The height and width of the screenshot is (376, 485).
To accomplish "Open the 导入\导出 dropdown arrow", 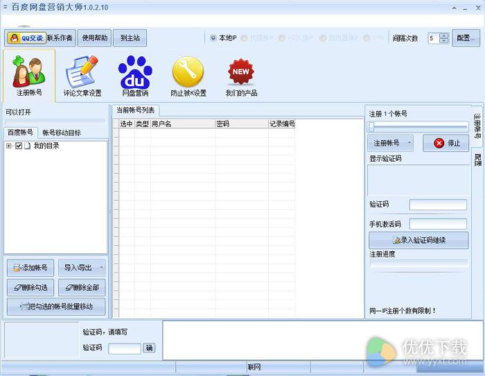I will point(101,268).
